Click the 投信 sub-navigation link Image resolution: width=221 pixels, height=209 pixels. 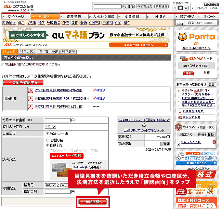click(41, 23)
